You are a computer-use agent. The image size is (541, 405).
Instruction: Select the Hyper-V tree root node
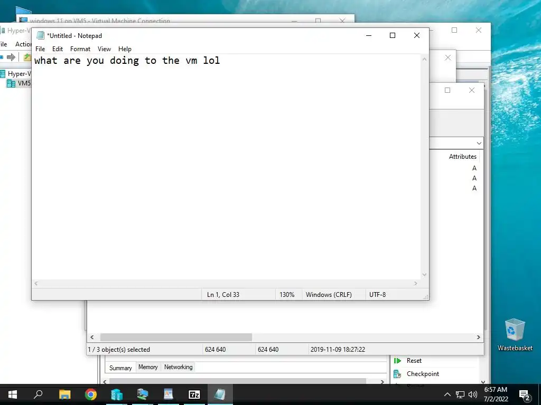[15, 74]
